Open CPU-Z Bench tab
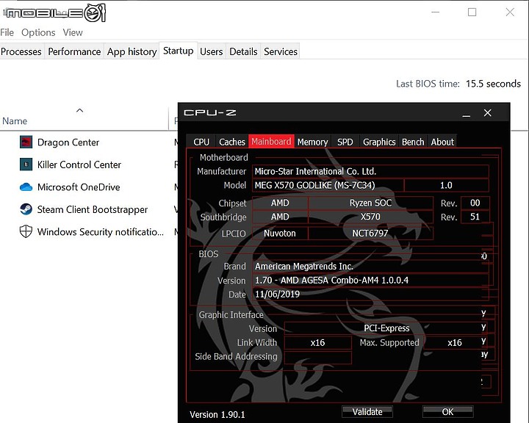529x423 pixels. (x=413, y=142)
